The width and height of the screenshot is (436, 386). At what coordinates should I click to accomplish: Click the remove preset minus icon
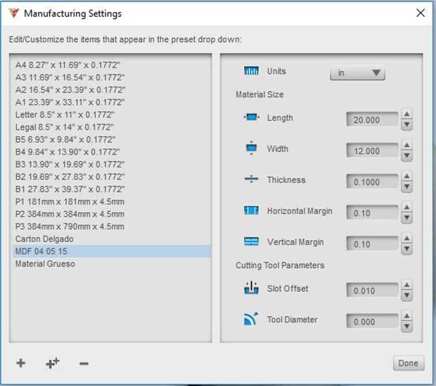click(x=84, y=364)
